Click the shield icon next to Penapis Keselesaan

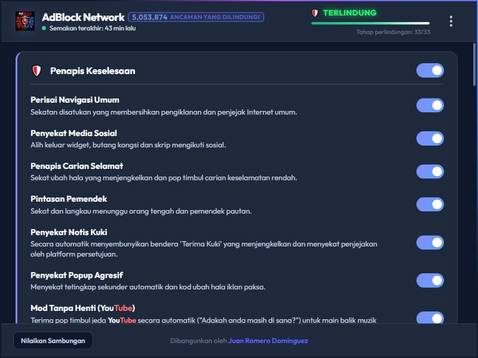click(36, 71)
